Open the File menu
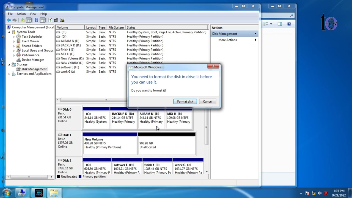Image resolution: width=352 pixels, height=198 pixels. point(10,14)
